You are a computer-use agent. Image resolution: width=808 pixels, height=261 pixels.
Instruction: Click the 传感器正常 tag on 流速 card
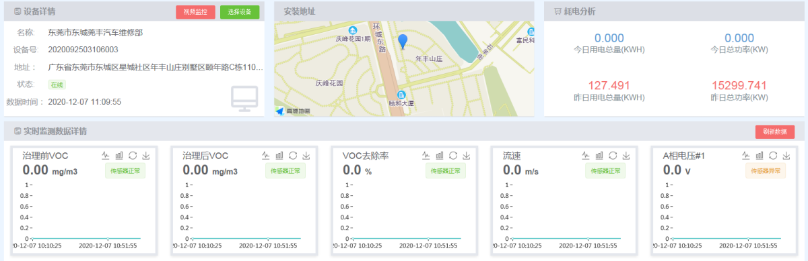coord(606,171)
